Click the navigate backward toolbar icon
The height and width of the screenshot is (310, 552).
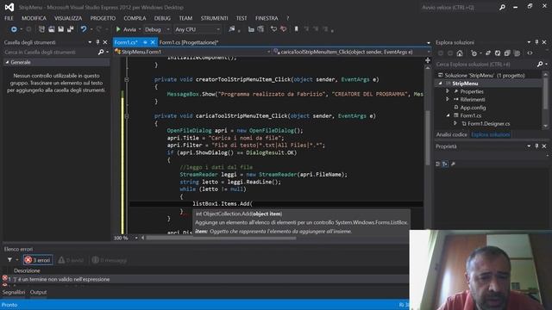[14, 29]
